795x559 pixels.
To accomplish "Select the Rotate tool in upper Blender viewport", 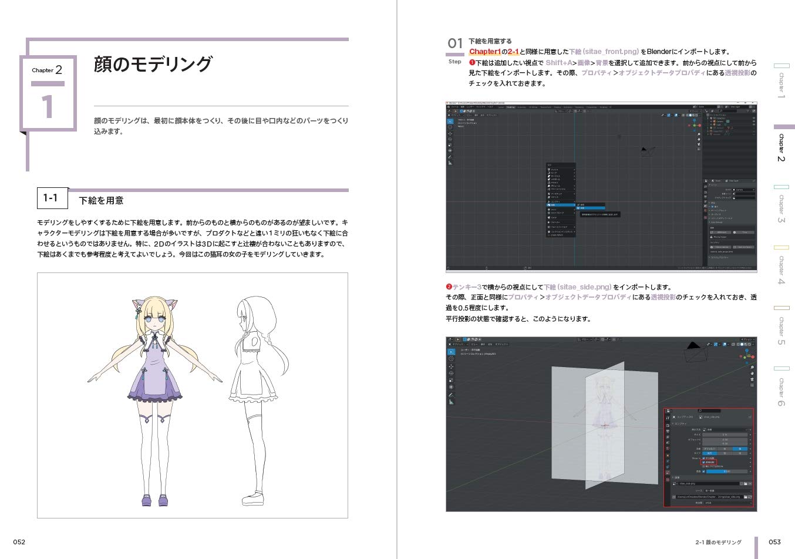I will pos(450,139).
